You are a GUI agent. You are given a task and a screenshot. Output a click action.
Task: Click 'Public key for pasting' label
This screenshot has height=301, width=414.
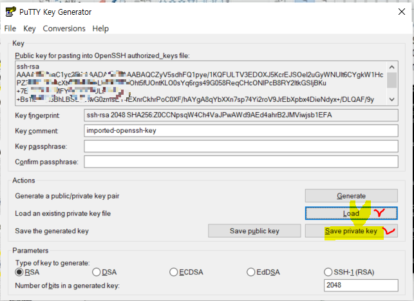pyautogui.click(x=102, y=56)
